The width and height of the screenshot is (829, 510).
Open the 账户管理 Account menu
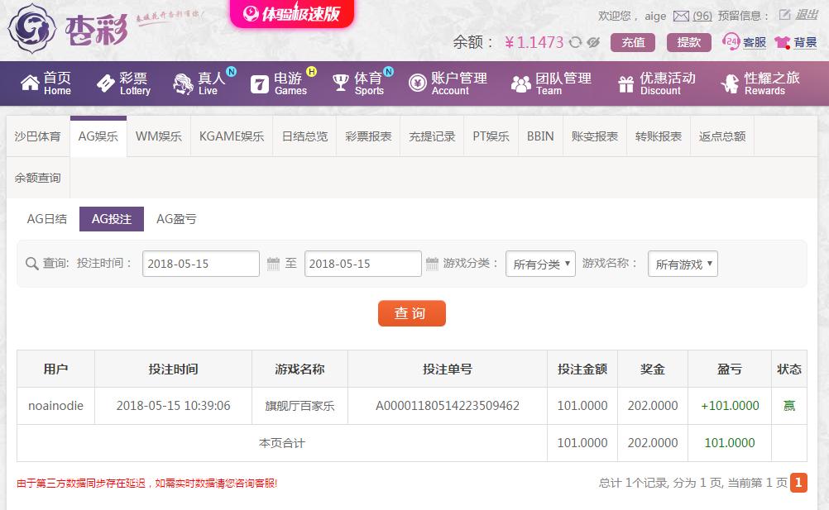click(448, 83)
